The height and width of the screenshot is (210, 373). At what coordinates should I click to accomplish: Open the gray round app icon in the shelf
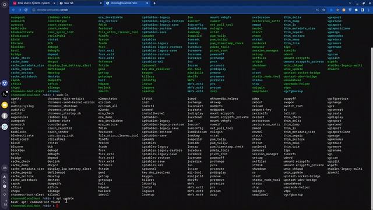tap(5, 116)
